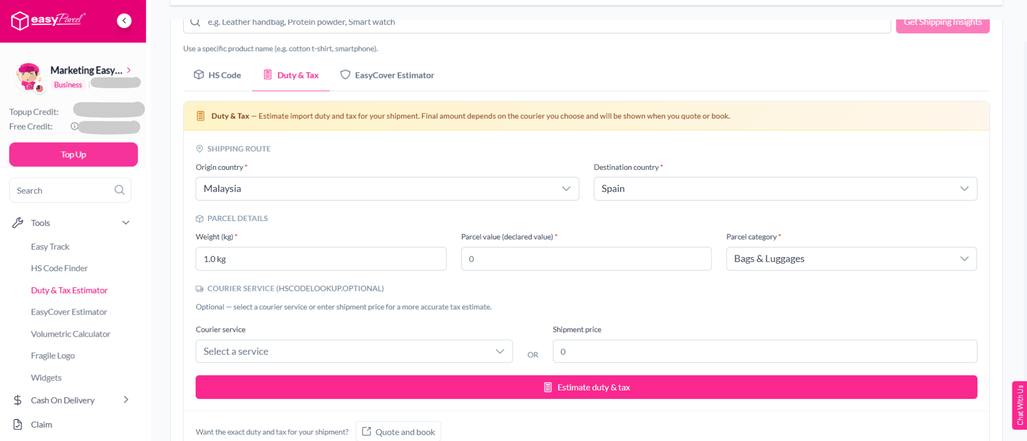Click the Cash On Delivery dollar icon
Screen dimensions: 1027x441
click(x=18, y=400)
